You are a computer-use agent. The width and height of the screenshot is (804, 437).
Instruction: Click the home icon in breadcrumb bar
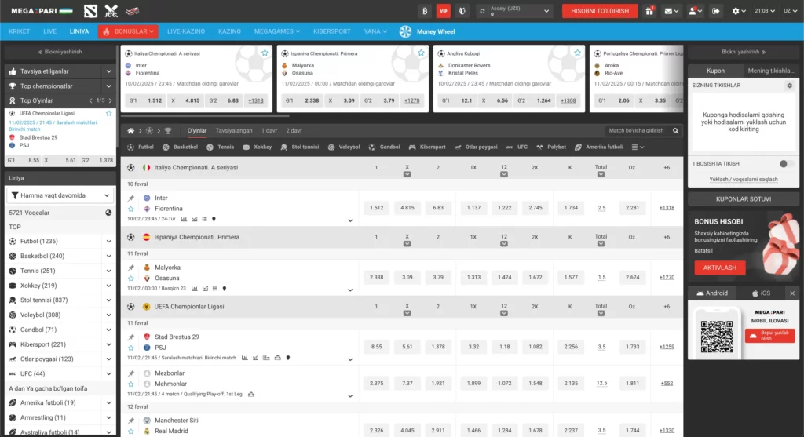coord(131,131)
